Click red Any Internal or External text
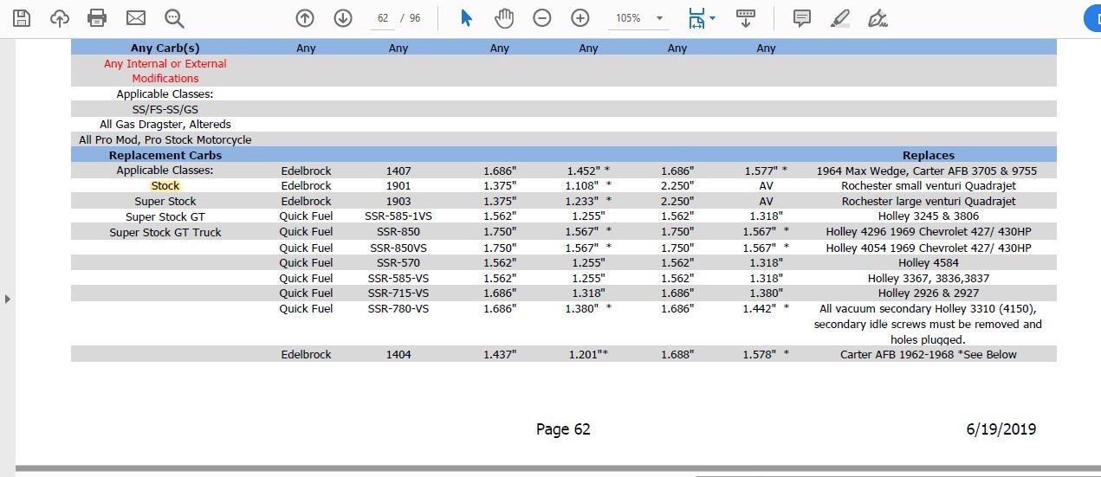1101x477 pixels. 165,63
